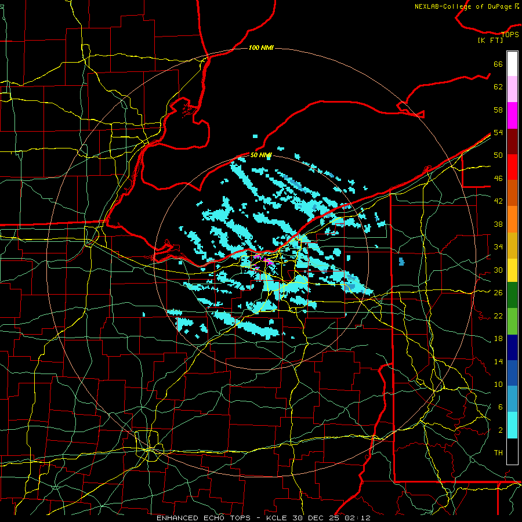Click the legend value 14
This screenshot has width=522, height=522.
tap(498, 361)
